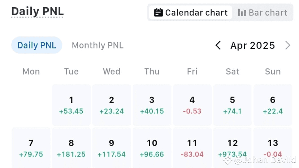Open April 1 cell showing +53.45
The width and height of the screenshot is (299, 168).
(71, 105)
